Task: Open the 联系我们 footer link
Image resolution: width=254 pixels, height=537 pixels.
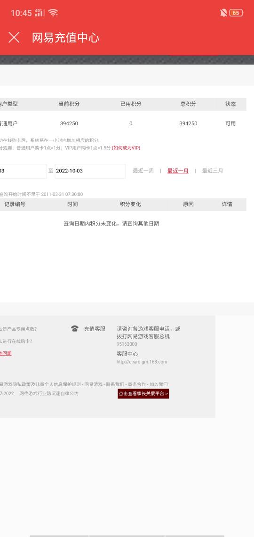Action: point(115,384)
